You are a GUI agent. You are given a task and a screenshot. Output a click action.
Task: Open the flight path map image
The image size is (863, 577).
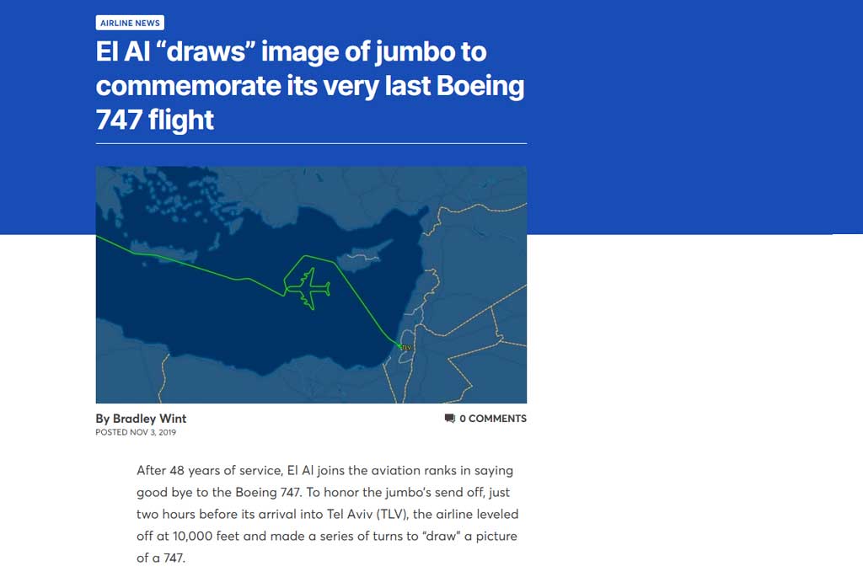[x=311, y=285]
